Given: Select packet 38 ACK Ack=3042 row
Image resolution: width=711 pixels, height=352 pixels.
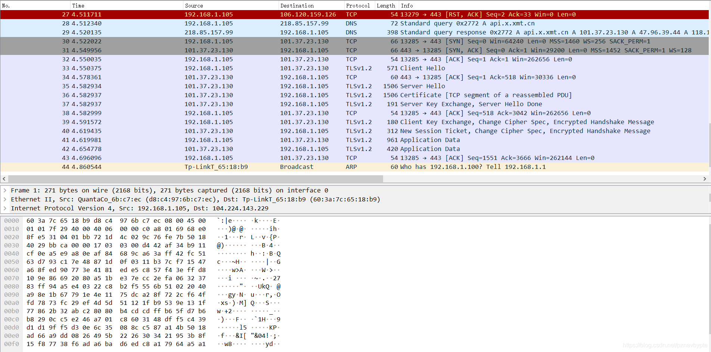Looking at the screenshot, I should pyautogui.click(x=354, y=113).
